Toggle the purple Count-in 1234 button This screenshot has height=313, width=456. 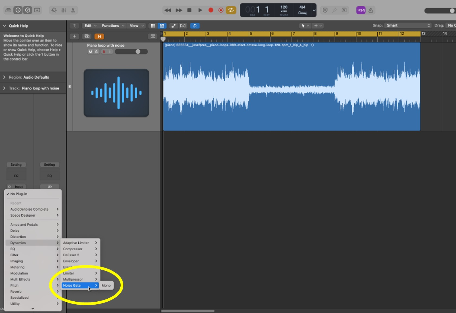tap(361, 10)
